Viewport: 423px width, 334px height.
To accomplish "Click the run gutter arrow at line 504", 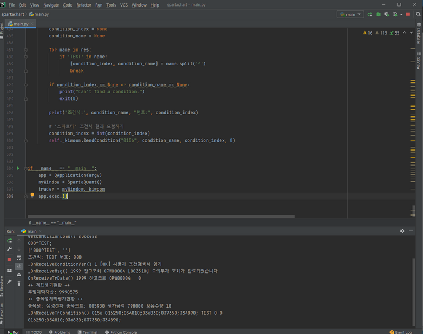I will click(18, 168).
